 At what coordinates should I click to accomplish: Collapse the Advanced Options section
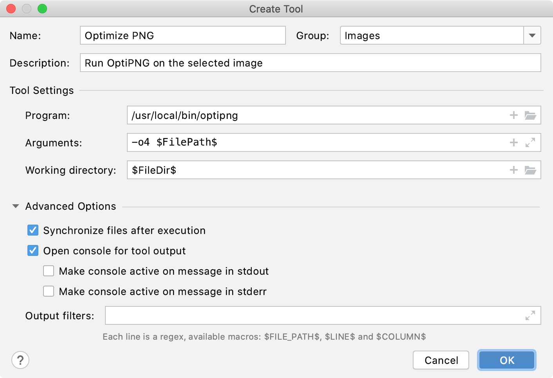tap(15, 206)
